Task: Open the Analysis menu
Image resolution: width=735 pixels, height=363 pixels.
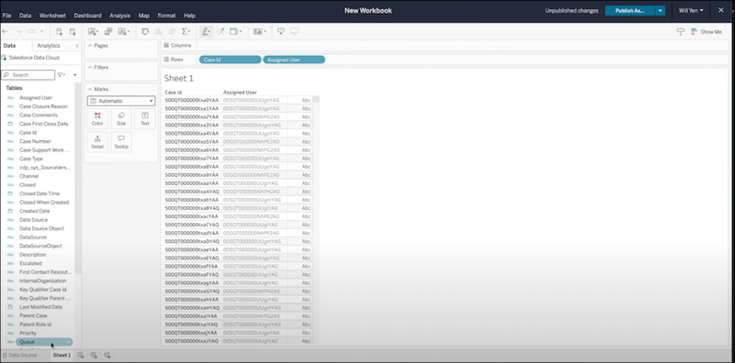Action: (119, 16)
